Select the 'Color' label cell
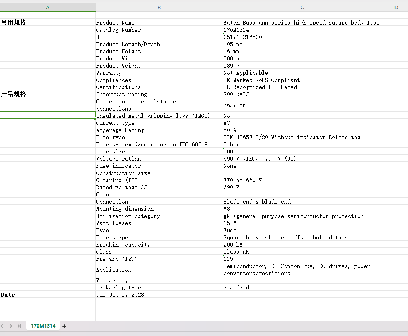Image resolution: width=408 pixels, height=336 pixels. click(159, 194)
